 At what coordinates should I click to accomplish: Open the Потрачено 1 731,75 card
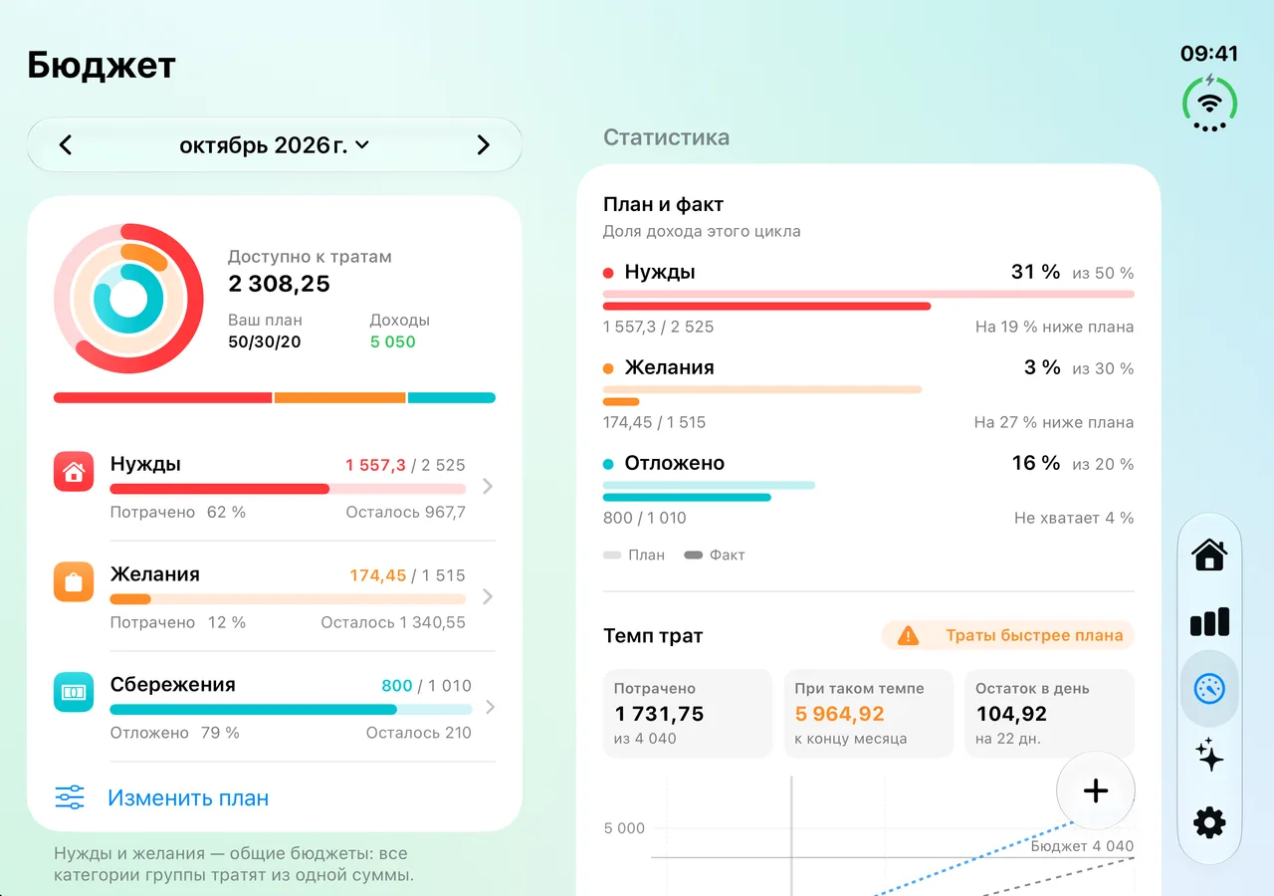point(688,714)
